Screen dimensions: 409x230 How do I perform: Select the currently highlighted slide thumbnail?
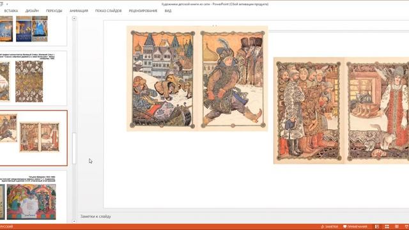click(33, 138)
